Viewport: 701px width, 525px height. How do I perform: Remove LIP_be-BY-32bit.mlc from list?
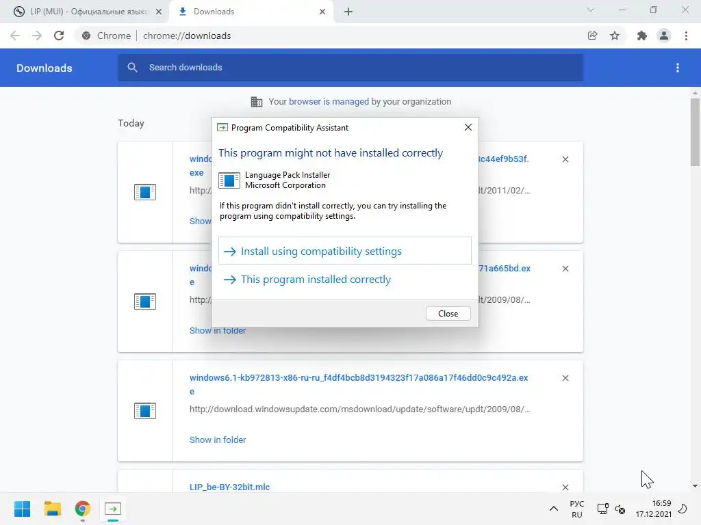(x=565, y=487)
